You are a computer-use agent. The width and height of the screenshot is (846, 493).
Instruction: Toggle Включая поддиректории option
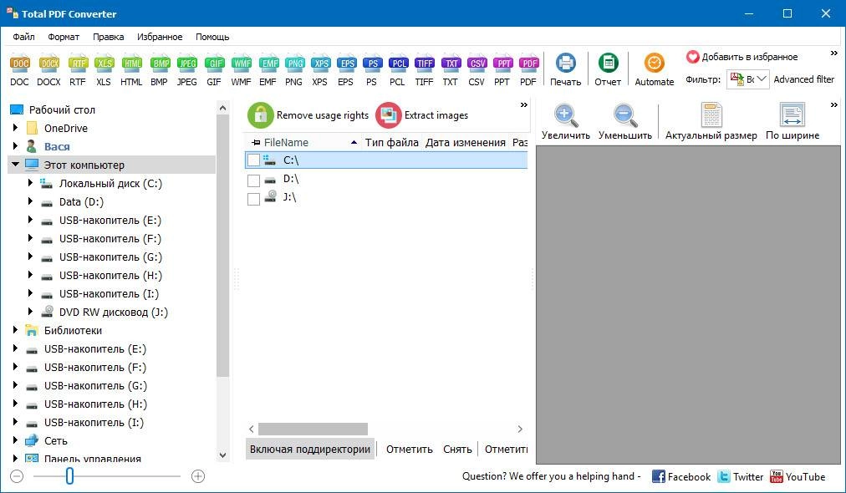pos(310,450)
